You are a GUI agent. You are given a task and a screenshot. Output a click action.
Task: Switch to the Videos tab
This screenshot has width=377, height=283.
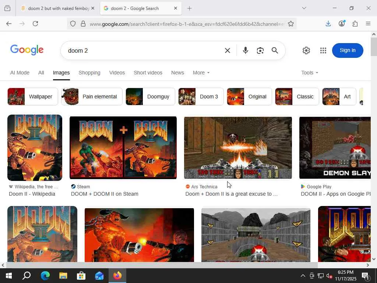point(117,73)
